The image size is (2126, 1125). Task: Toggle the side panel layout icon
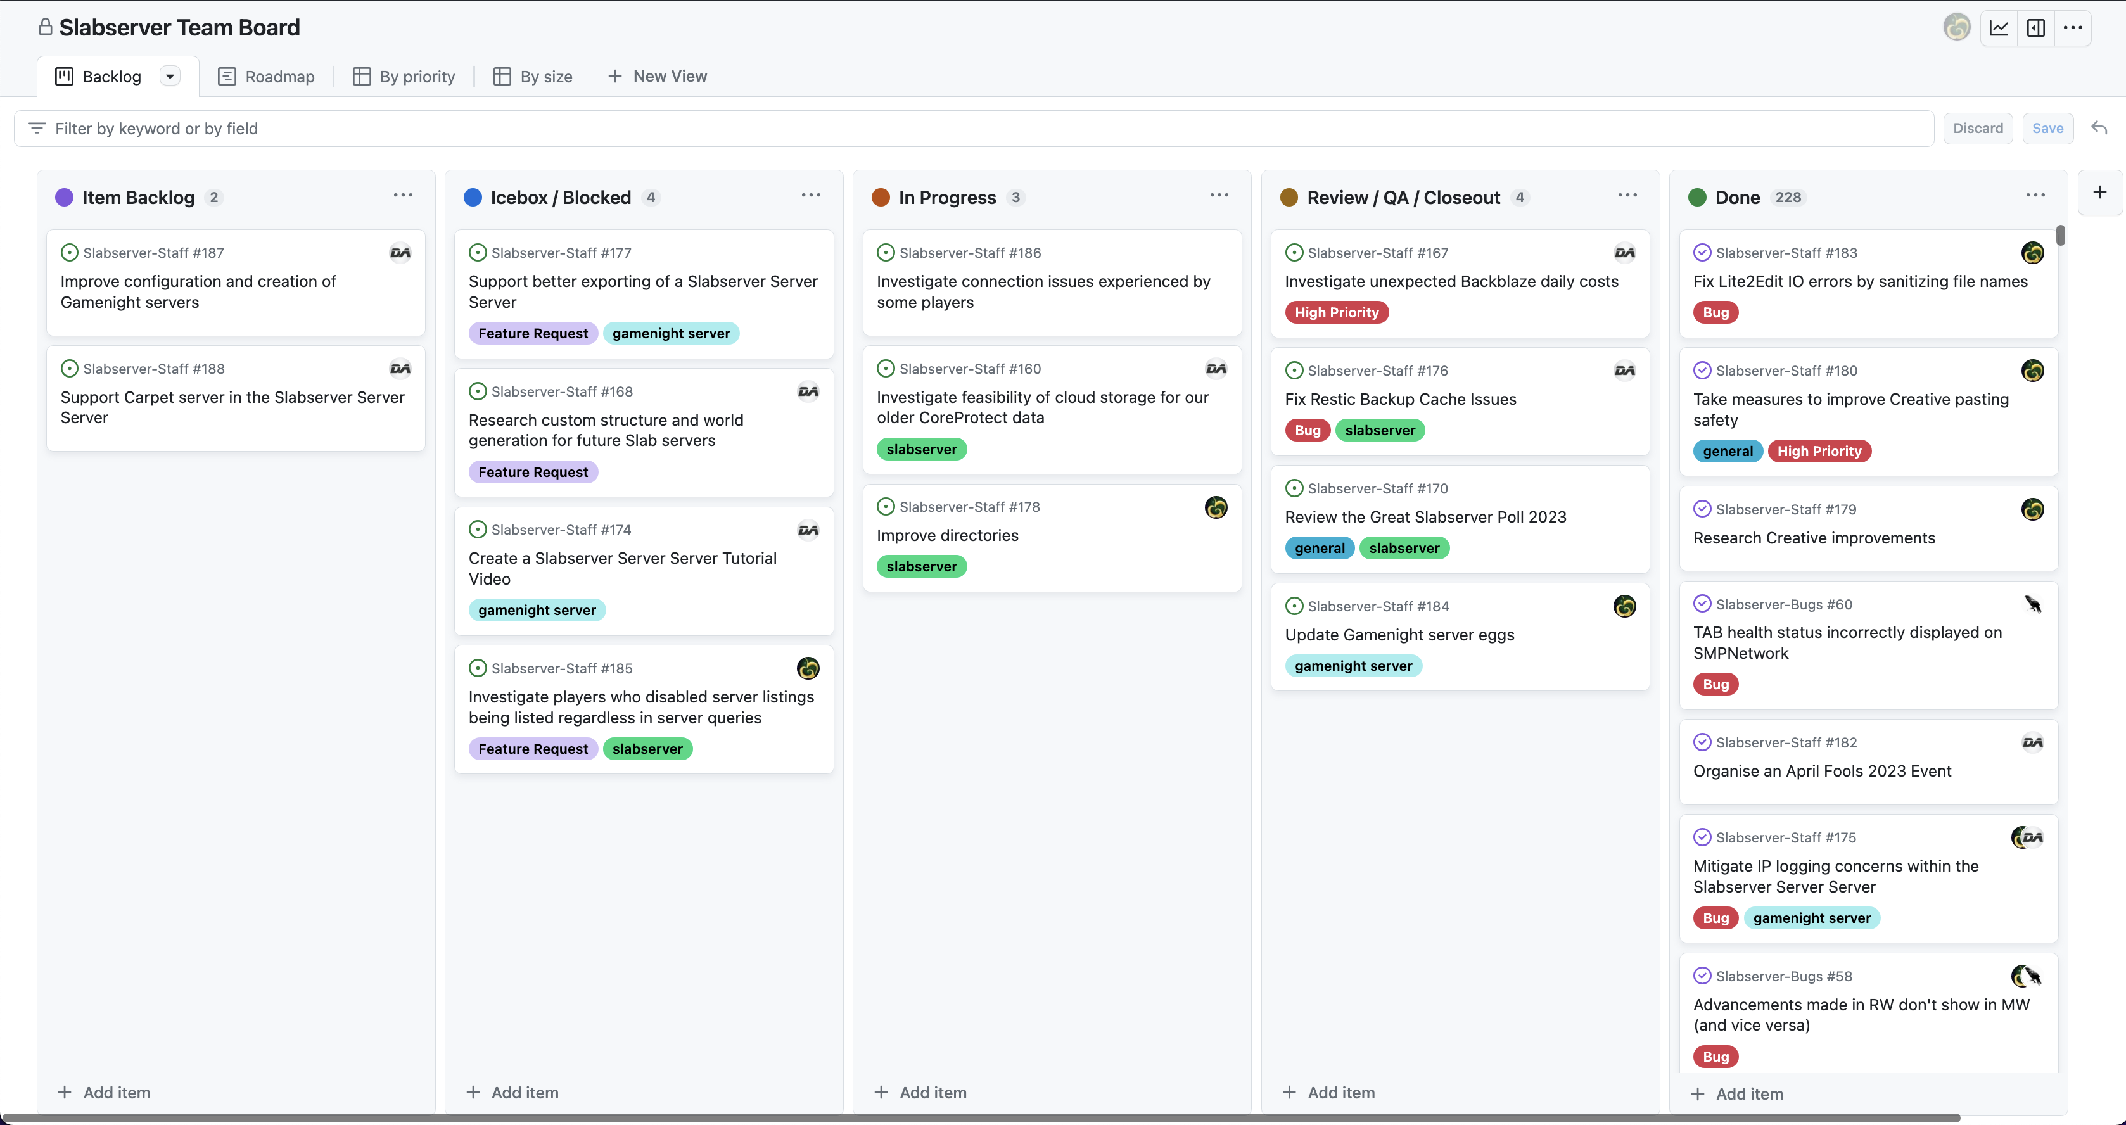coord(2035,28)
